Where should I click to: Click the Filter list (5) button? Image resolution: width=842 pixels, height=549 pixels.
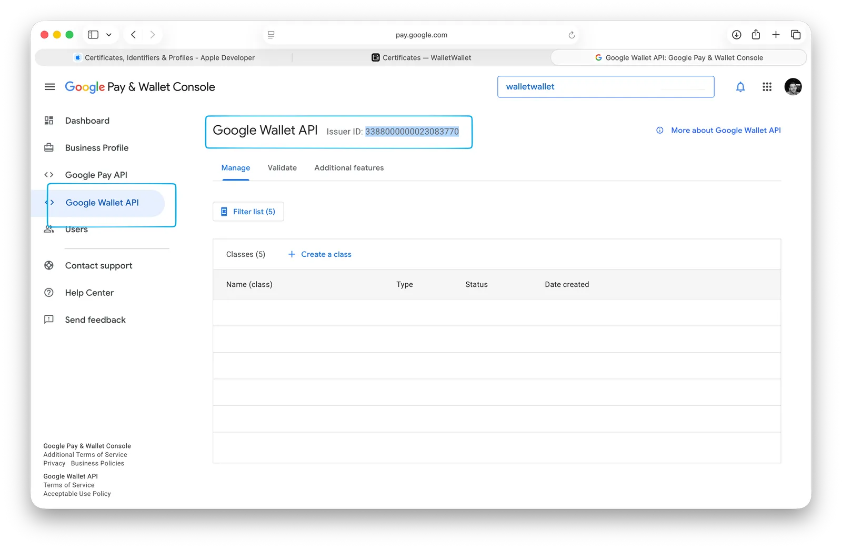point(248,212)
